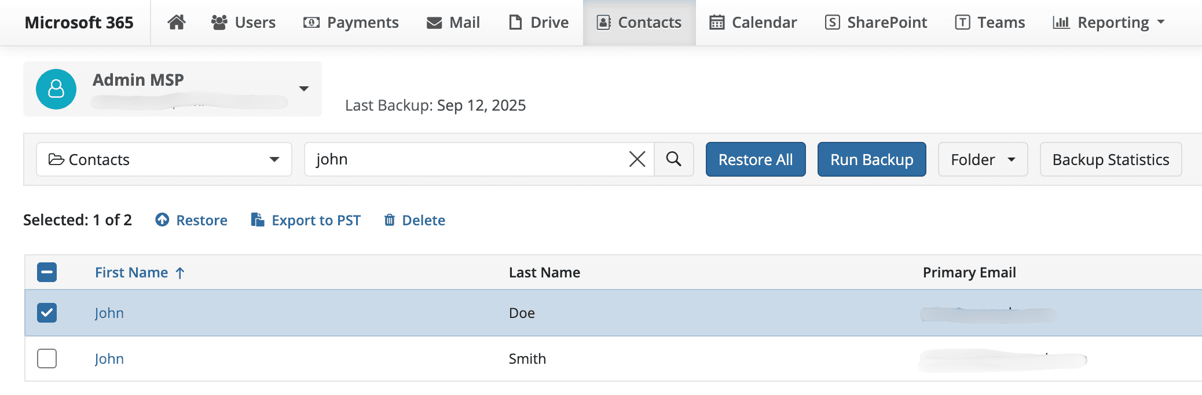Open the Calendar tab
The image size is (1202, 395).
(753, 23)
